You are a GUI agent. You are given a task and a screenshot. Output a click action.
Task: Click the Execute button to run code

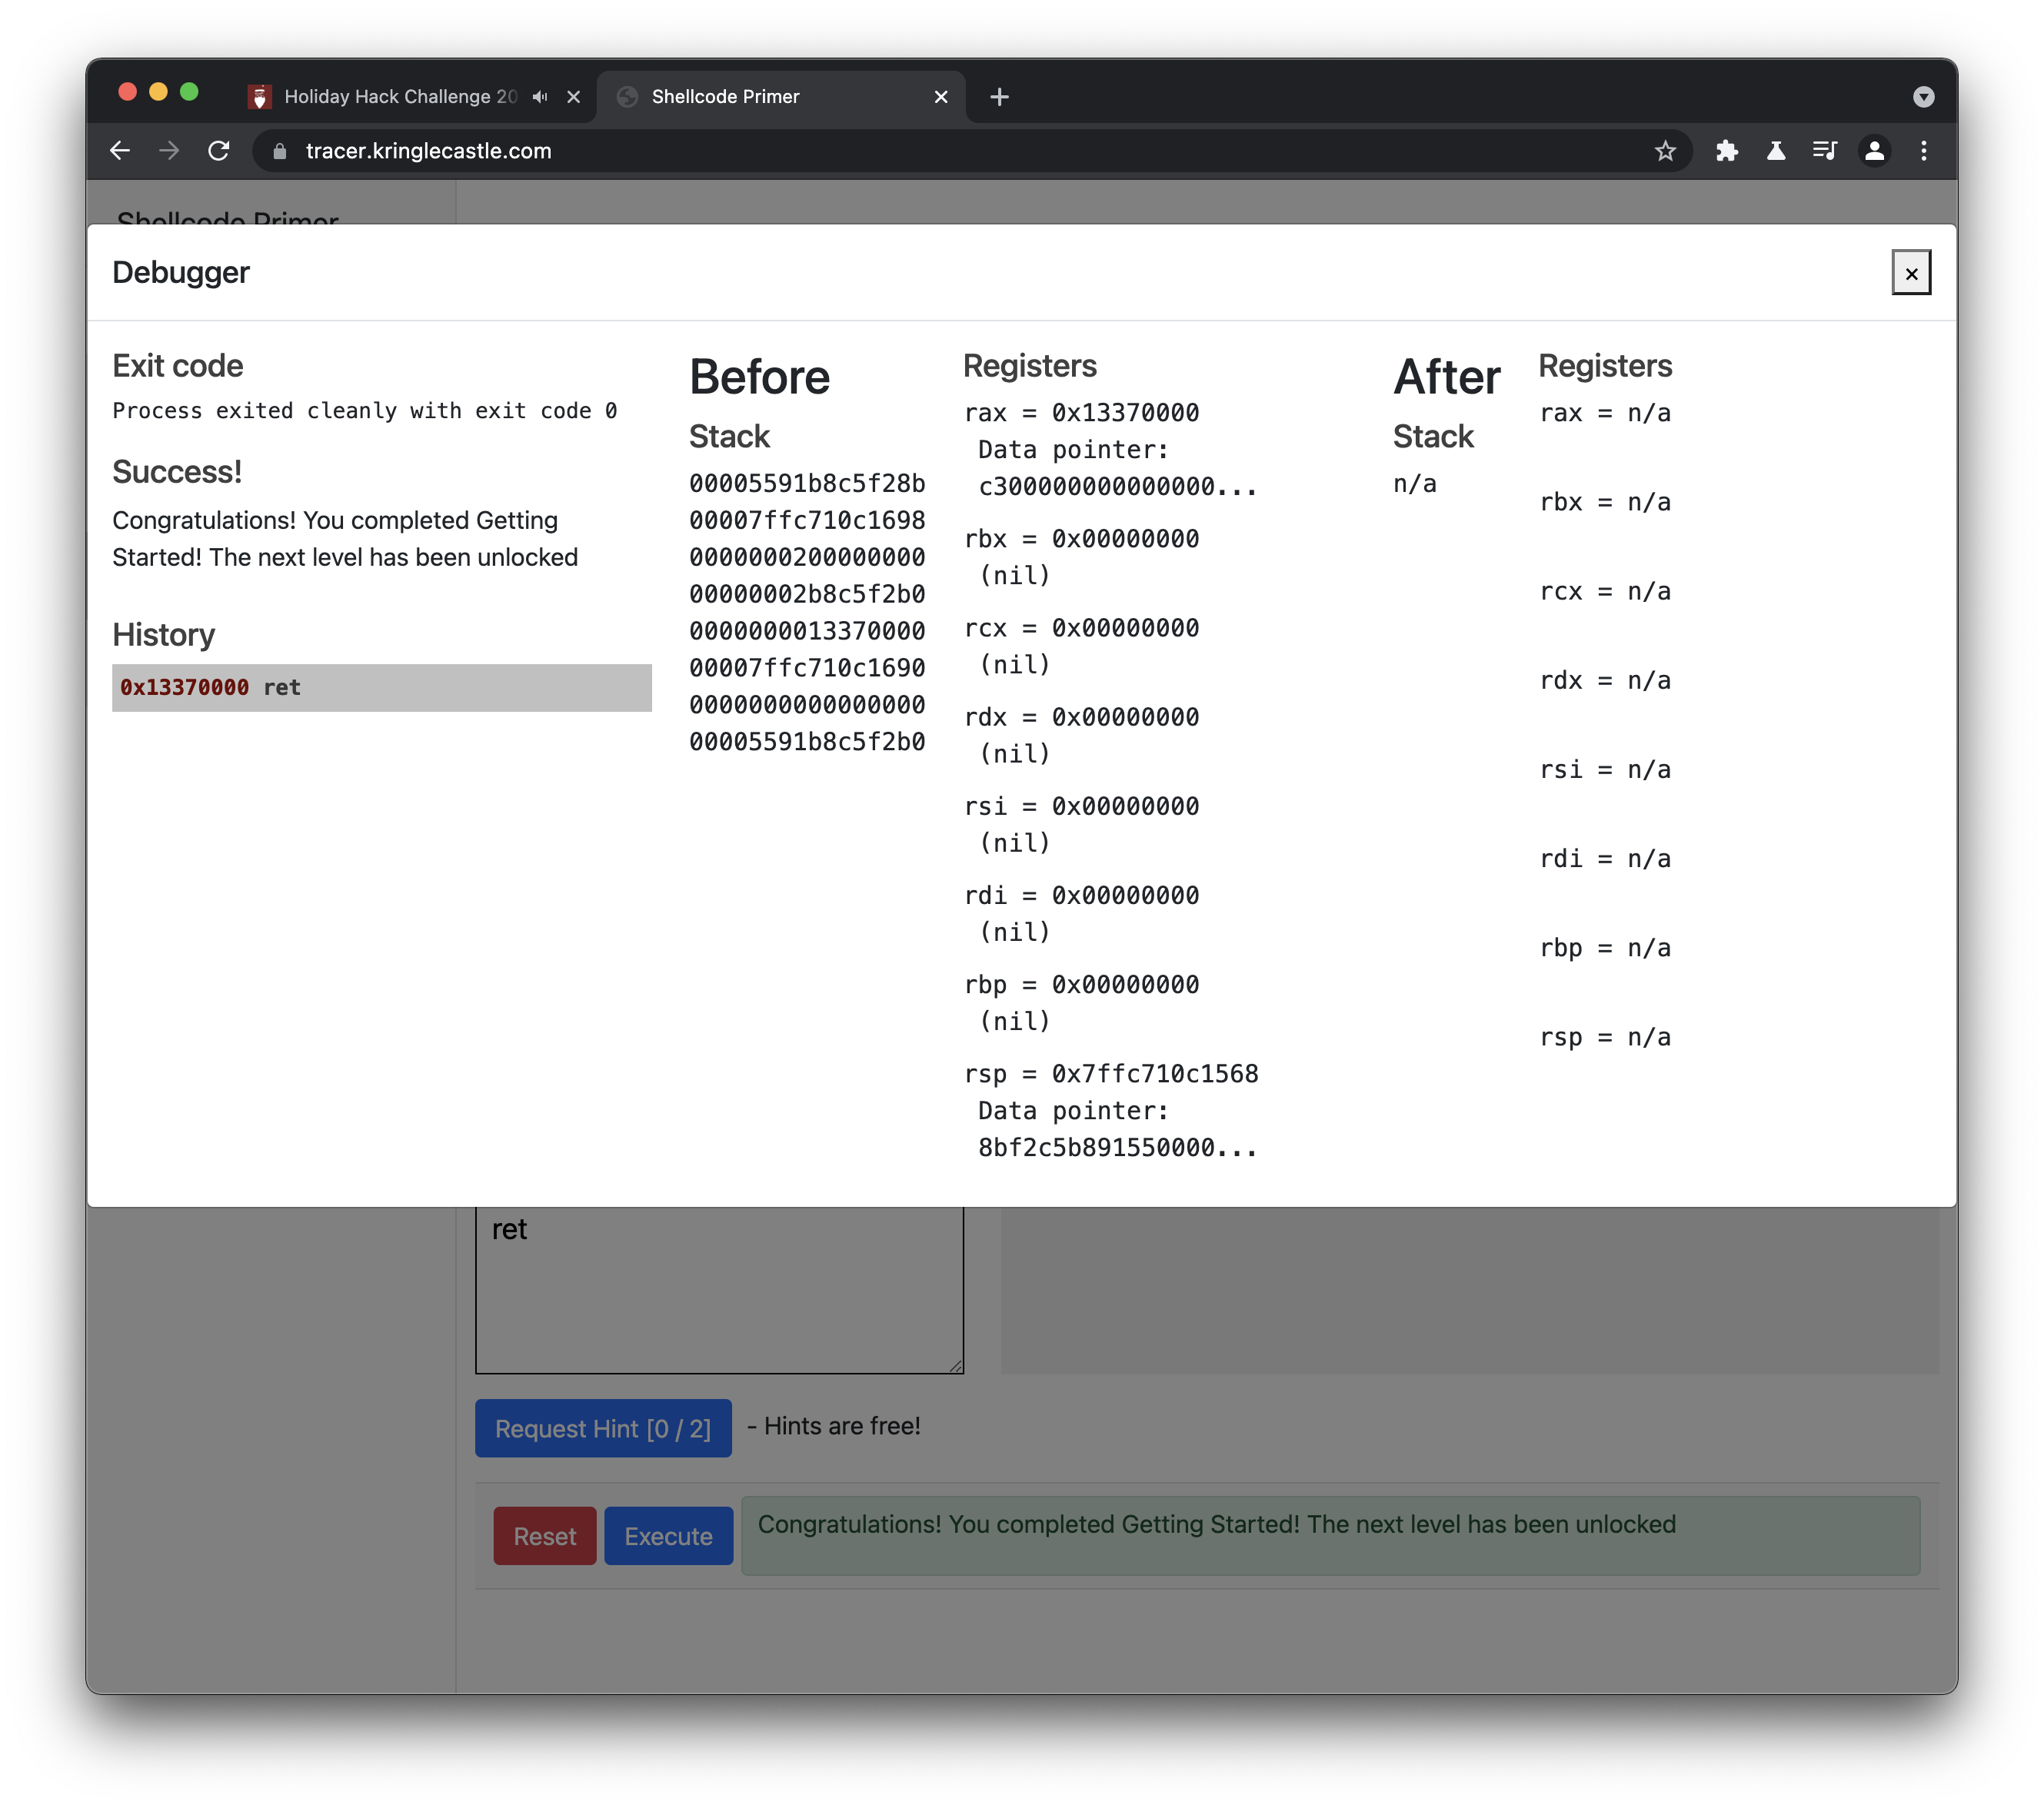(x=667, y=1534)
